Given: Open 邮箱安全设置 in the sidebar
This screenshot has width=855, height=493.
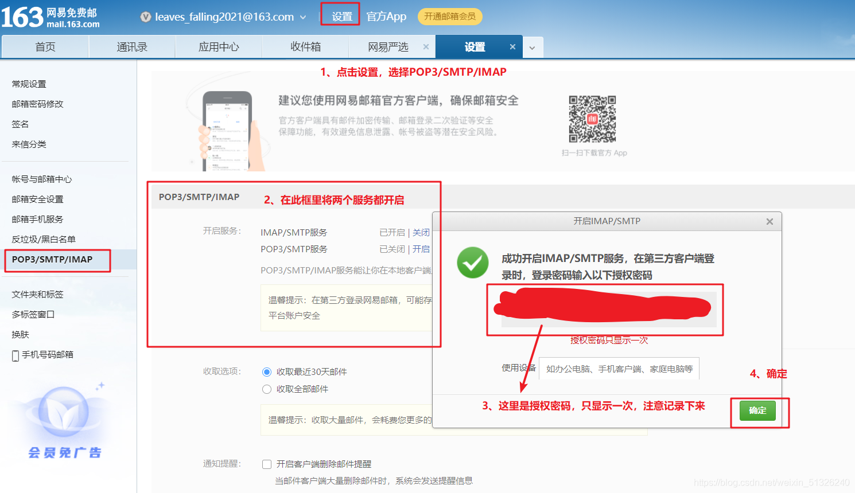Looking at the screenshot, I should (x=38, y=199).
